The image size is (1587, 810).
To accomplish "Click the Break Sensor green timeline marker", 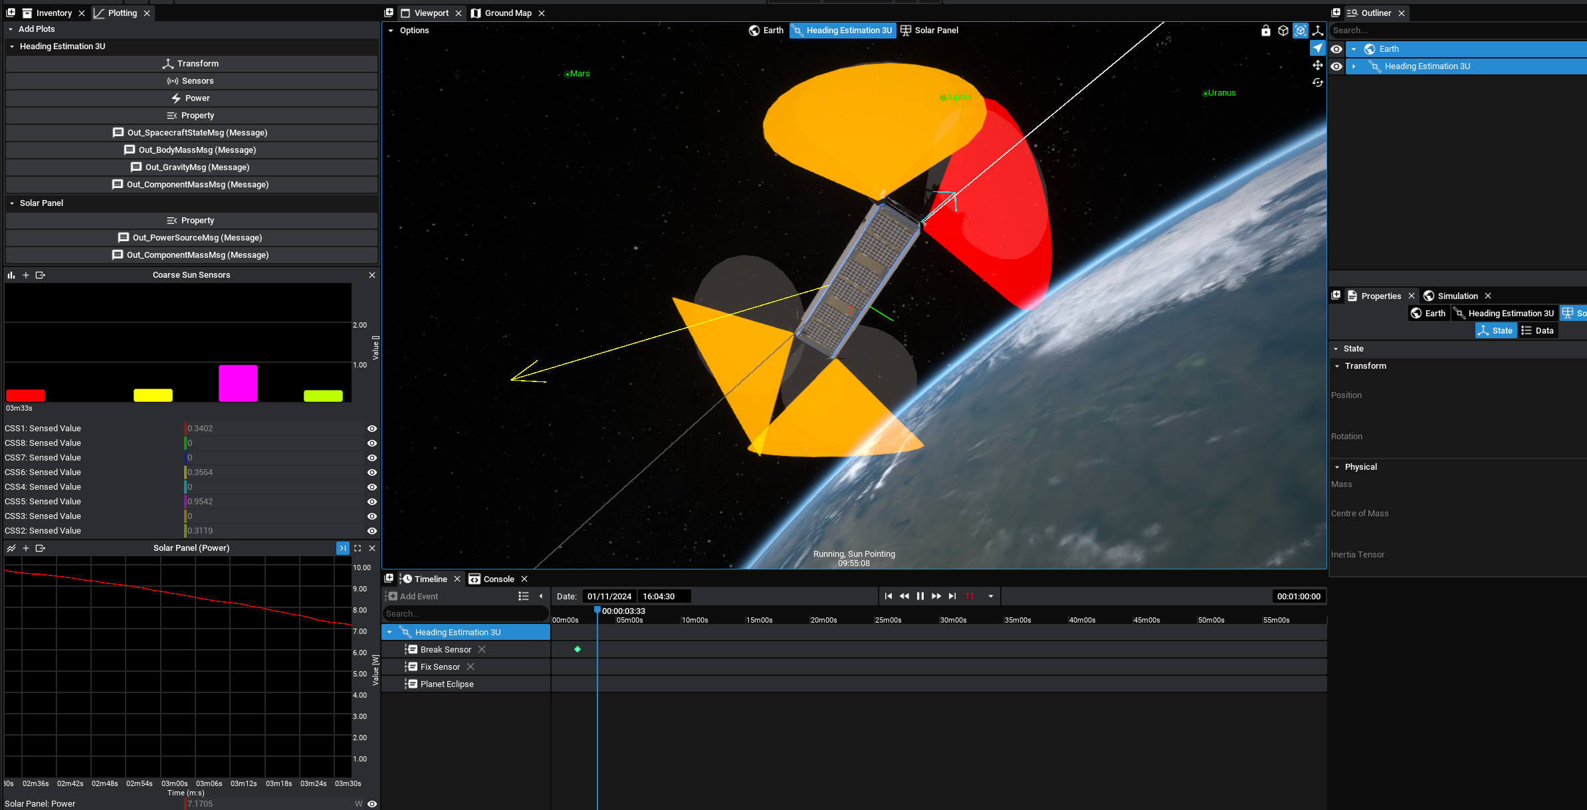I will (x=577, y=649).
